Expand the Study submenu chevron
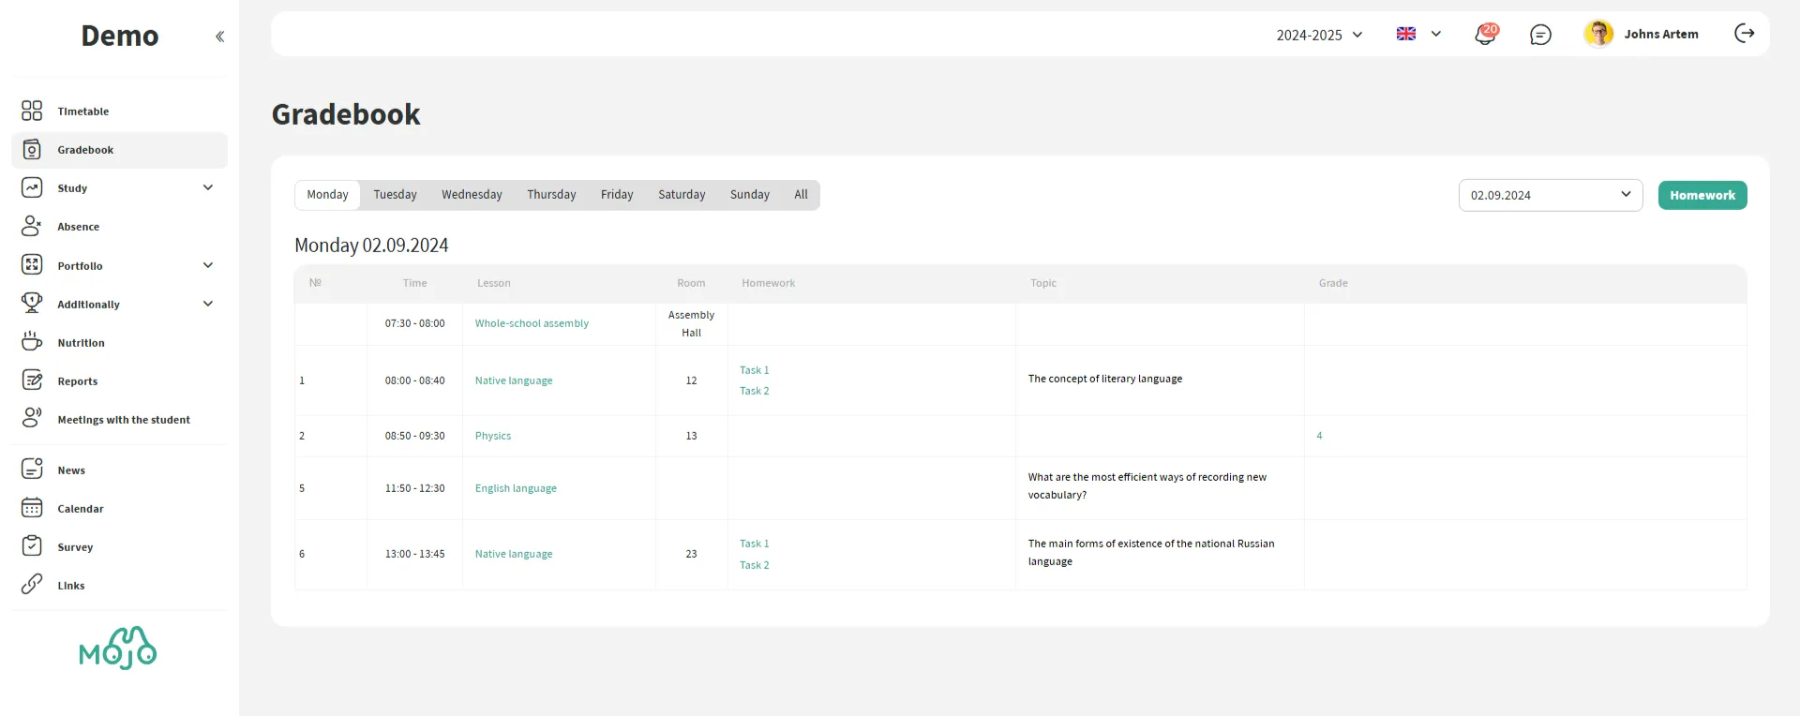This screenshot has width=1800, height=716. point(208,187)
